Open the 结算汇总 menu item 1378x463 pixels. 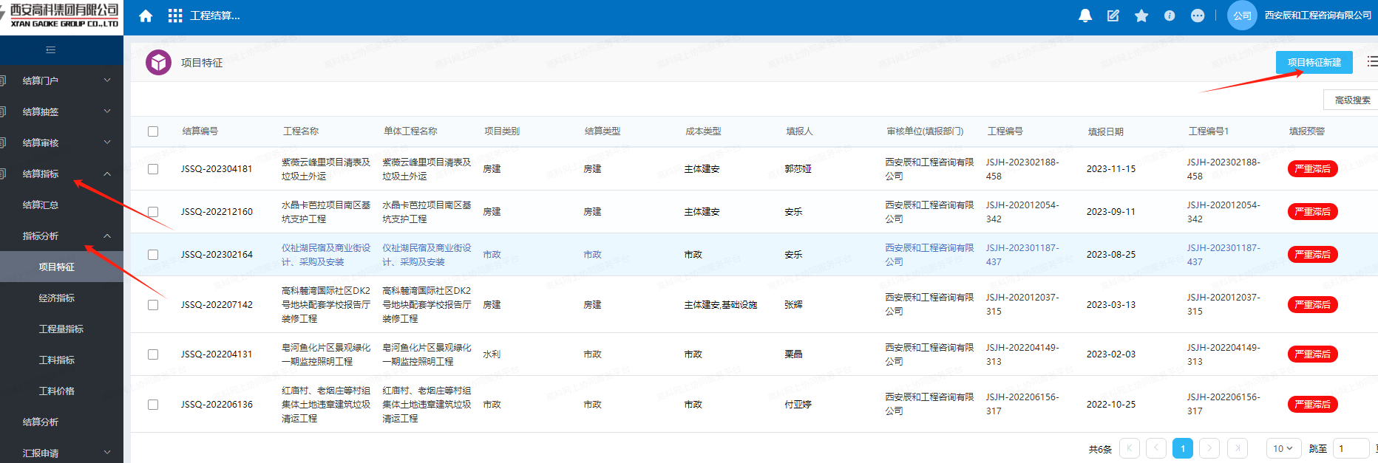point(41,205)
